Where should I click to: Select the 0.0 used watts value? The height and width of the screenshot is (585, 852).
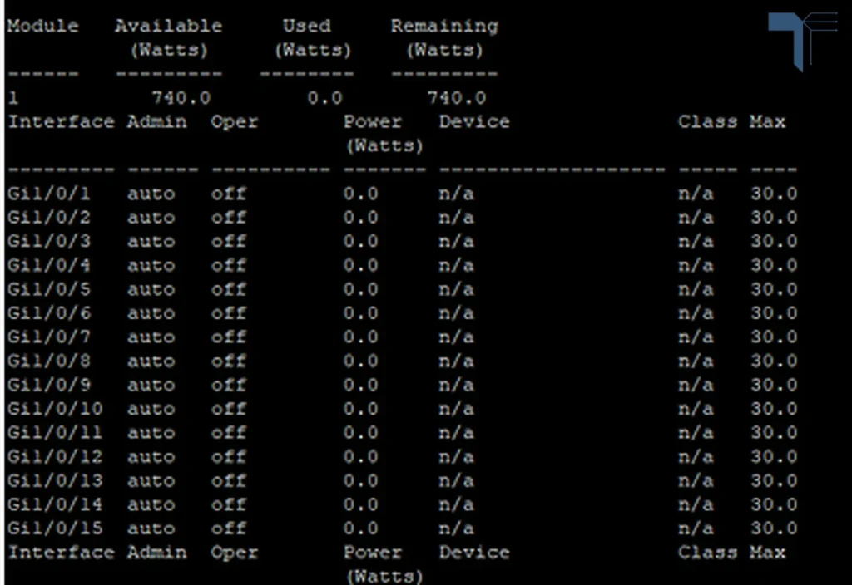[x=325, y=98]
